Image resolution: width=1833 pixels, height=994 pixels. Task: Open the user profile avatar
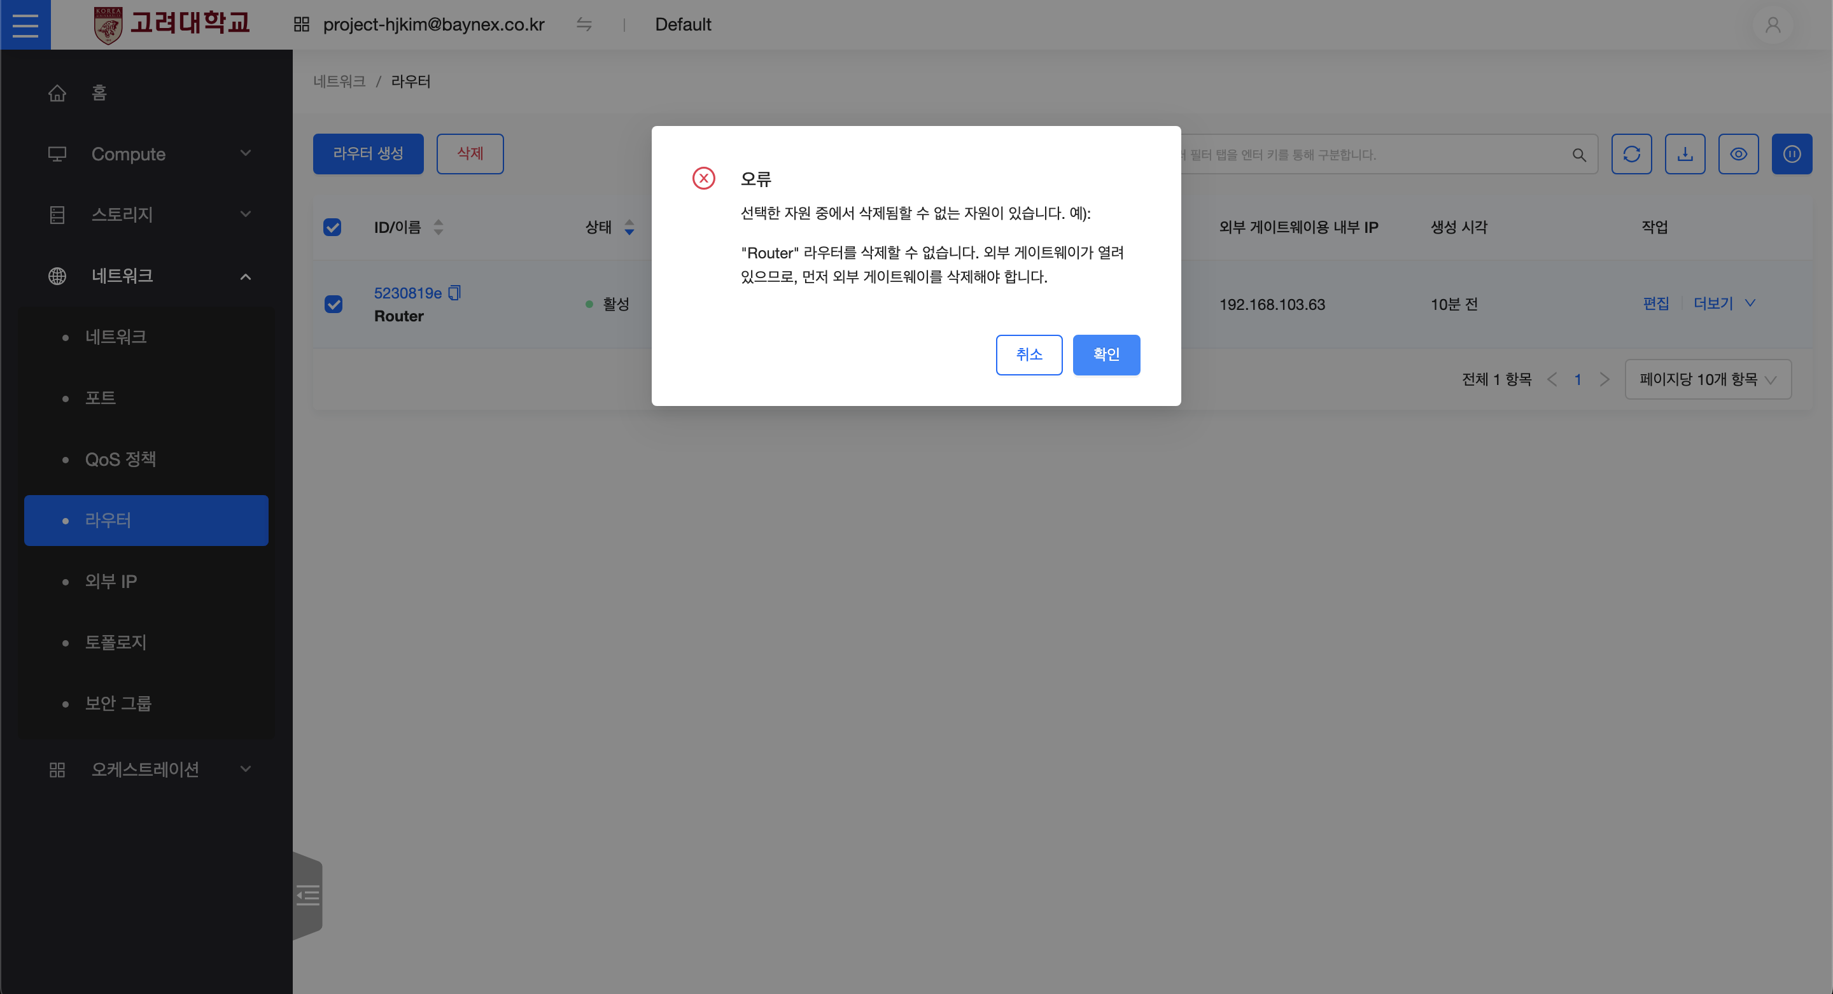tap(1773, 25)
